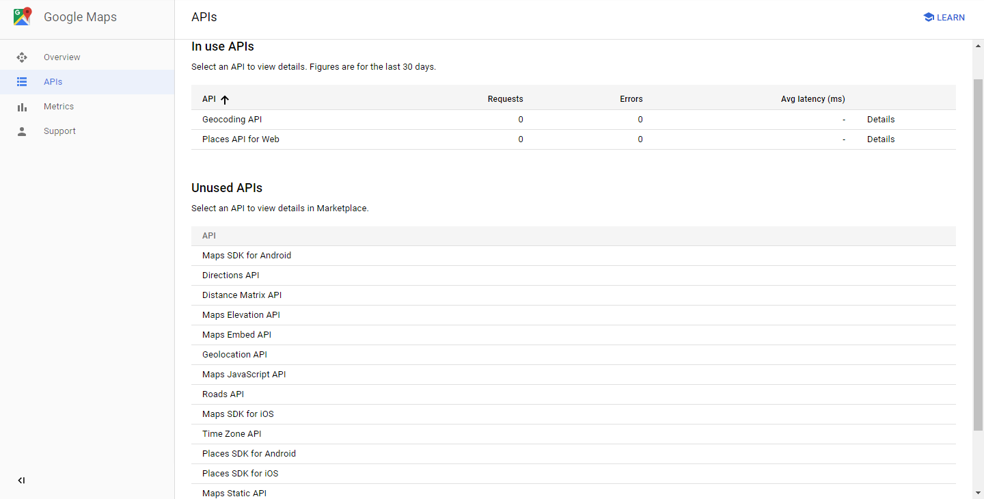
Task: Sort the table by Errors column
Action: [x=631, y=99]
